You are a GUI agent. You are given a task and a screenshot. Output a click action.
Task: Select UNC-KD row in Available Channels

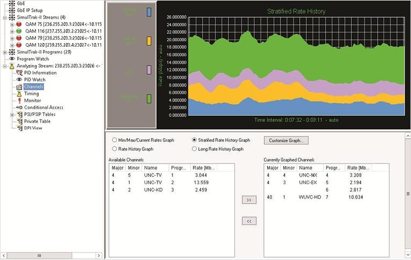pos(172,190)
